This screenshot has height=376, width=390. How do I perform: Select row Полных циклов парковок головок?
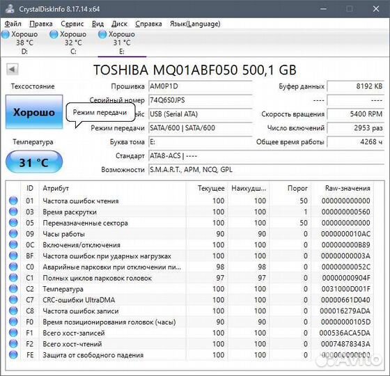coord(190,278)
